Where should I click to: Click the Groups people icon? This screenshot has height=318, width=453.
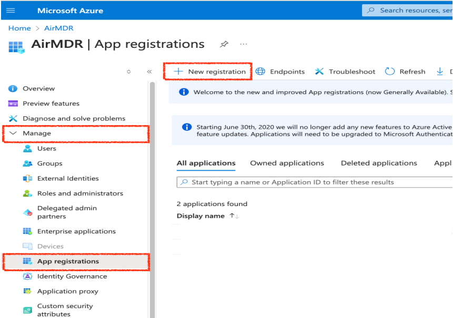[27, 163]
